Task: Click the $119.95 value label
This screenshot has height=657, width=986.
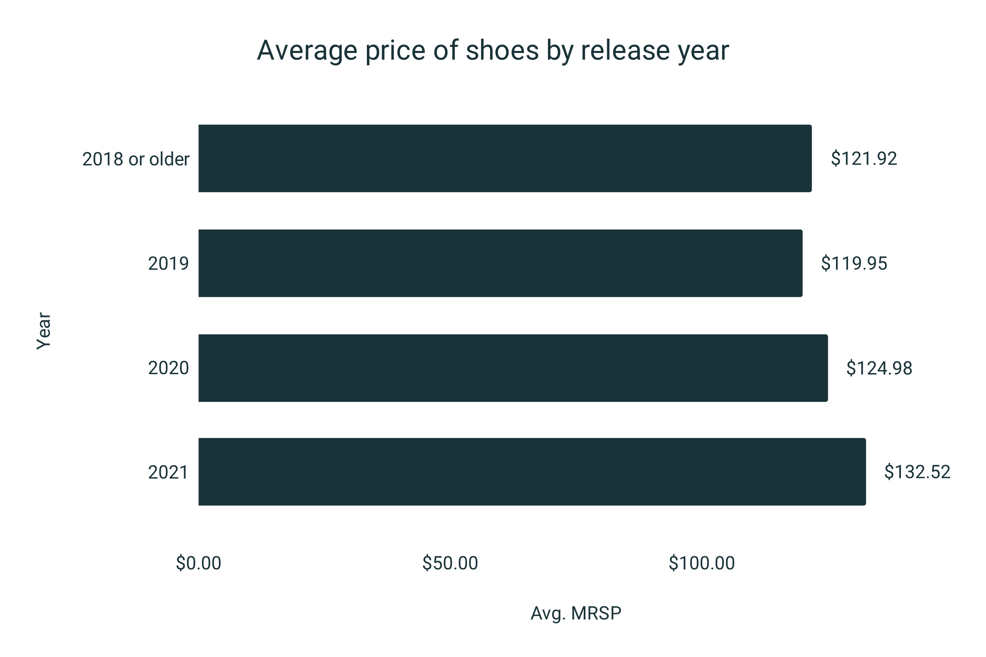Action: click(x=854, y=264)
